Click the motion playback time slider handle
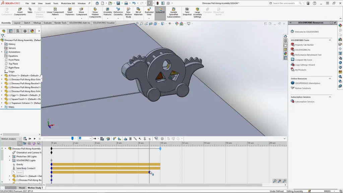 (x=72, y=138)
